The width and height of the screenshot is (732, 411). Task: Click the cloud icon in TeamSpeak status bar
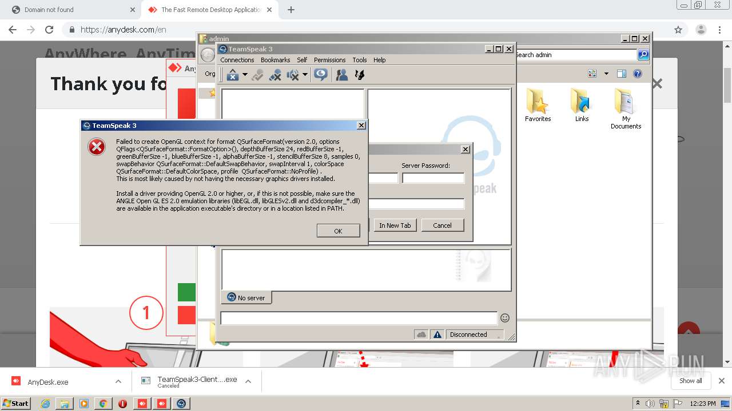click(x=421, y=335)
